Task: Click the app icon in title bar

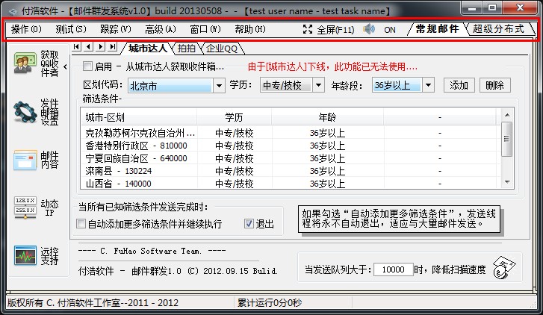Action: point(13,11)
